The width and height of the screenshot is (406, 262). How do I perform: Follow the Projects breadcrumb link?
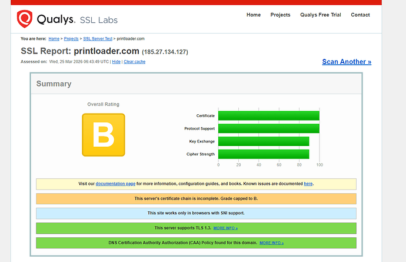click(71, 39)
